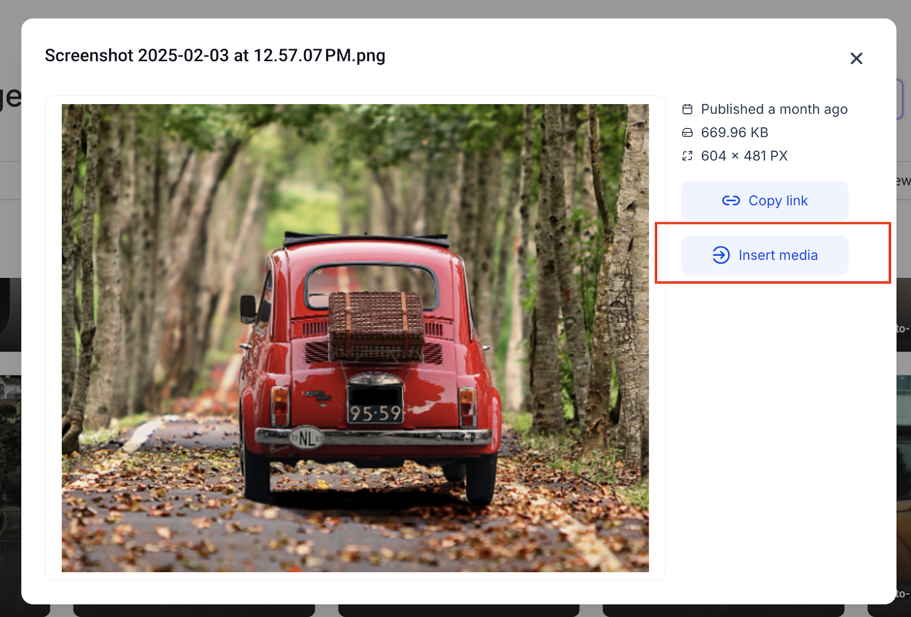Click the calendar icon beside Published

(x=688, y=109)
